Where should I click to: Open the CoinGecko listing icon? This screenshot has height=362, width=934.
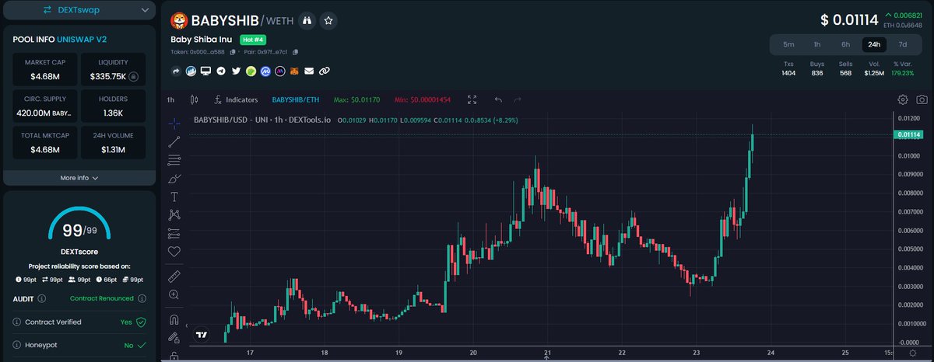[x=251, y=71]
